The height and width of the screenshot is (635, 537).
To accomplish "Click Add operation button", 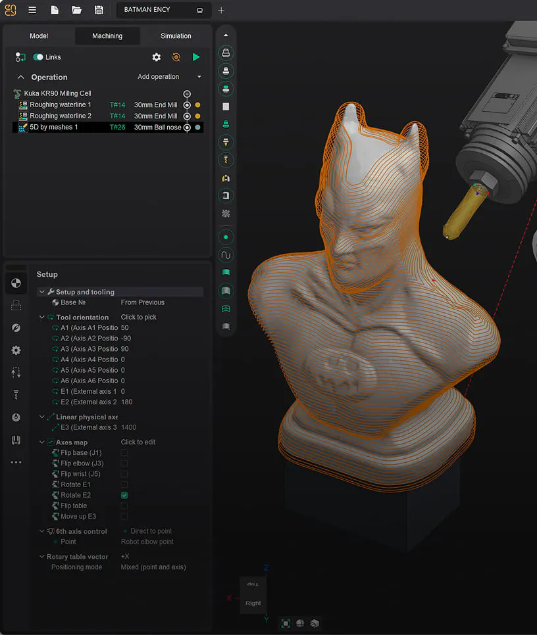I will coord(158,77).
